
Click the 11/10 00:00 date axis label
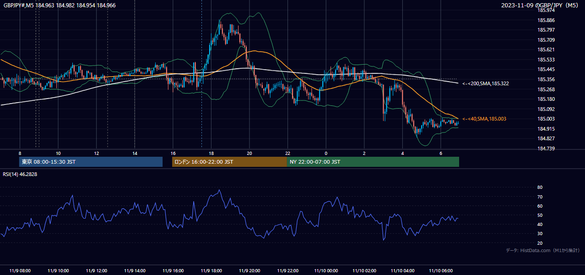coord(326,271)
